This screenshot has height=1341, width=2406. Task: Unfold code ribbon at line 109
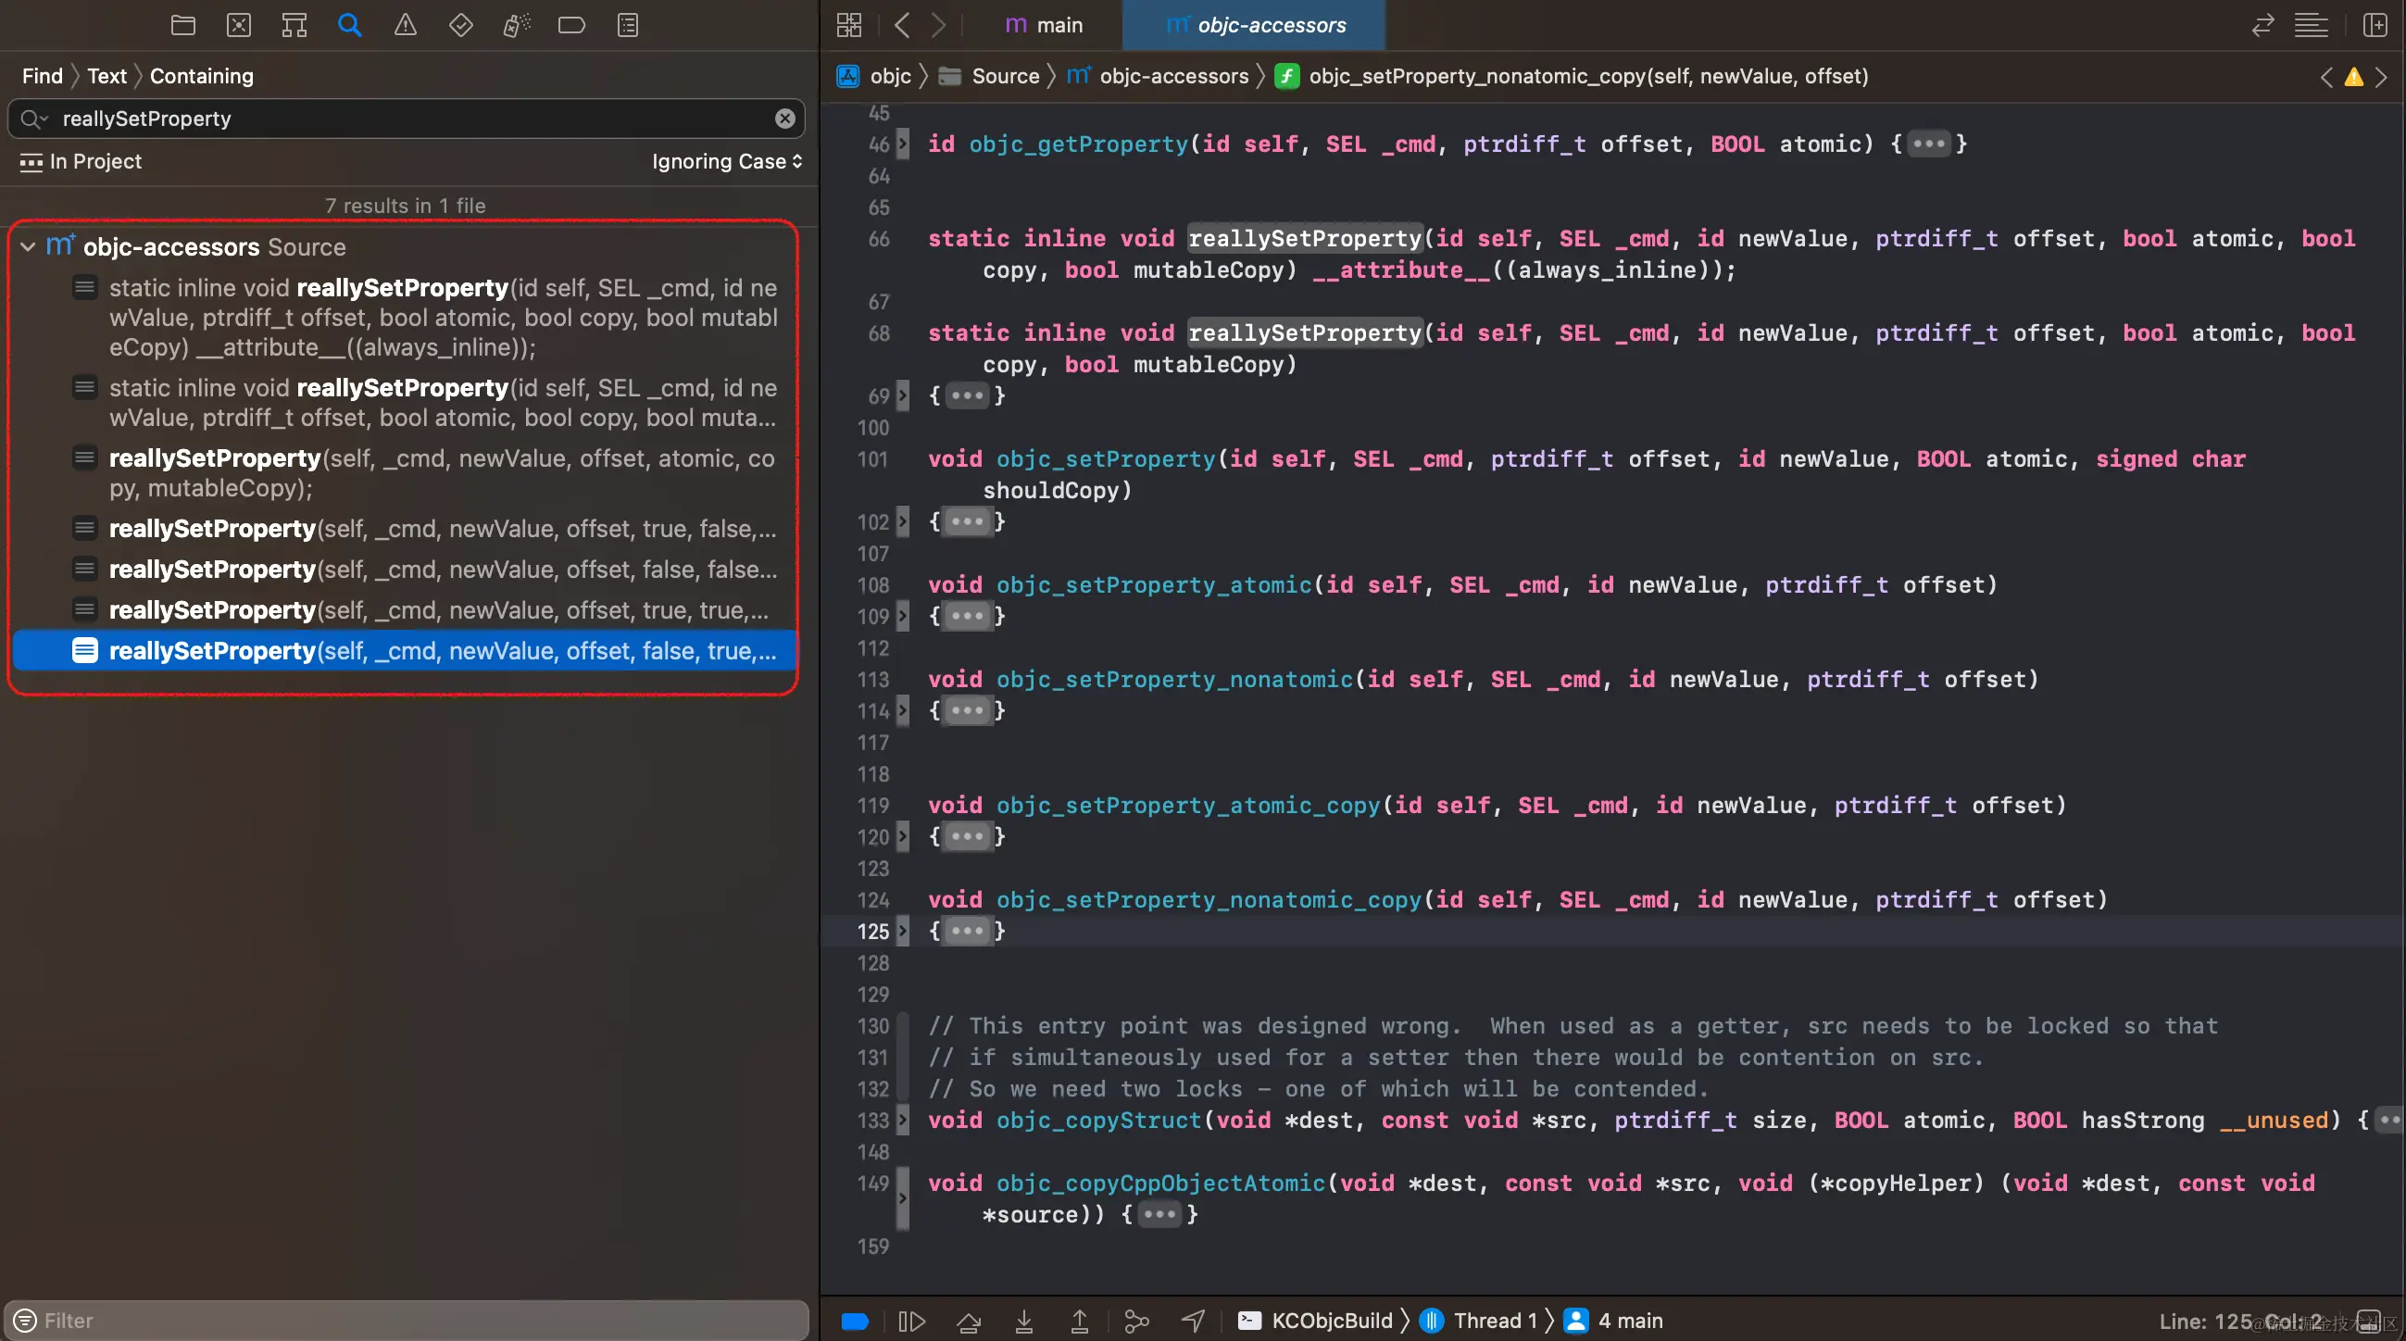pos(902,617)
